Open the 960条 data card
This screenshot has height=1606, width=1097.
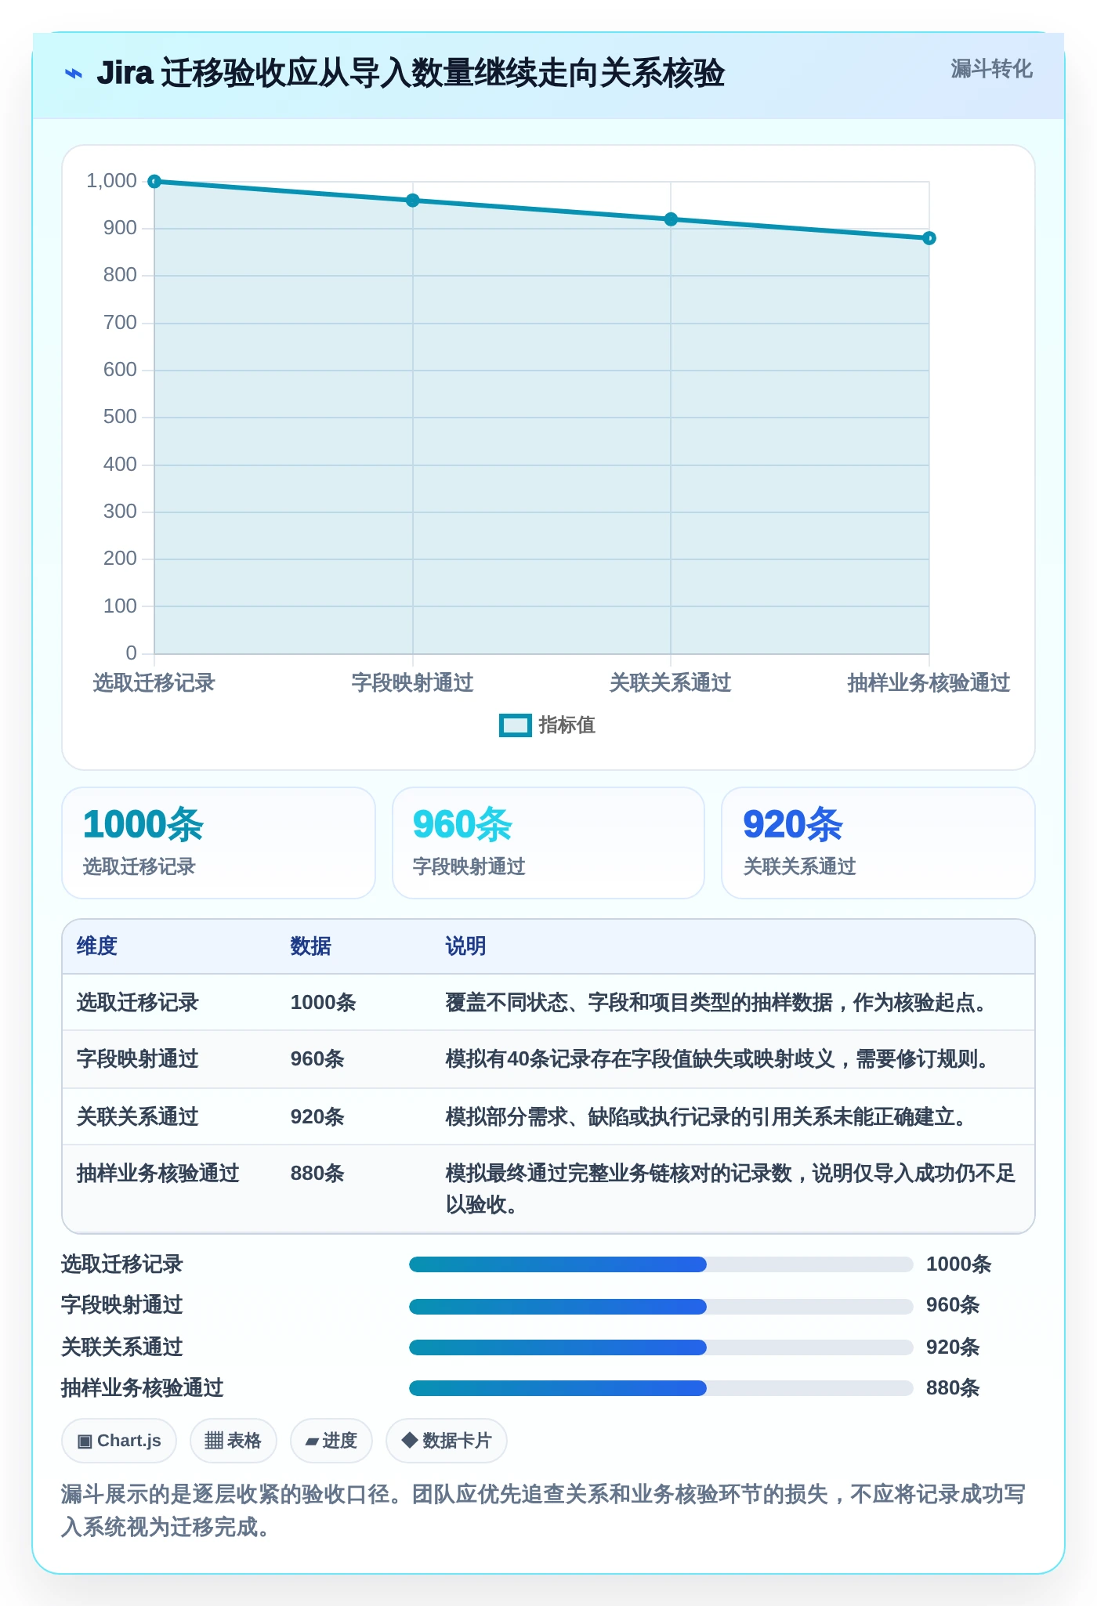pyautogui.click(x=548, y=843)
